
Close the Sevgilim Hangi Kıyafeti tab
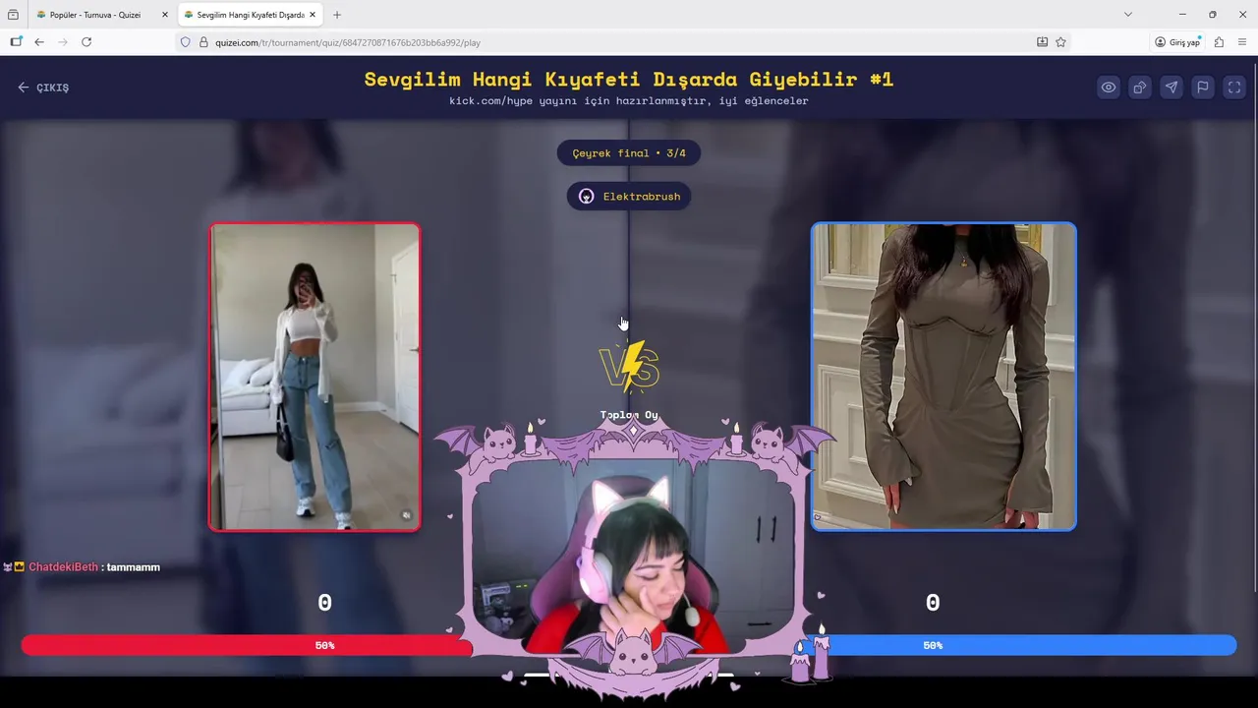(x=313, y=15)
